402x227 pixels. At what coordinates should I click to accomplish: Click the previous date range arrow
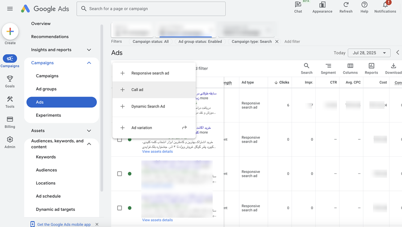(x=398, y=53)
